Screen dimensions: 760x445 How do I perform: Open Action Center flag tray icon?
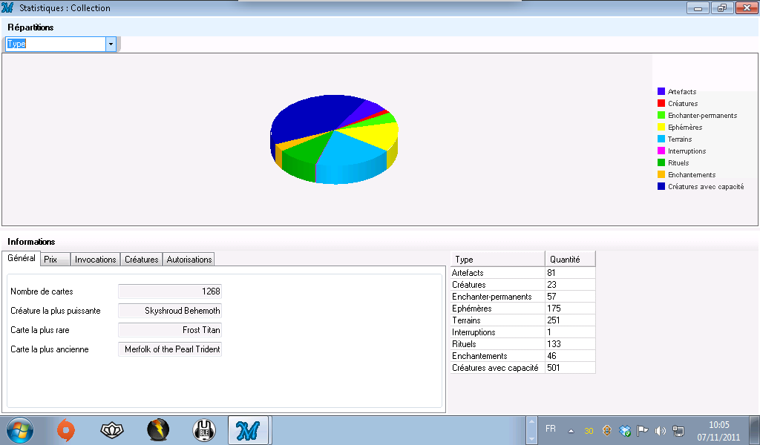coord(642,430)
